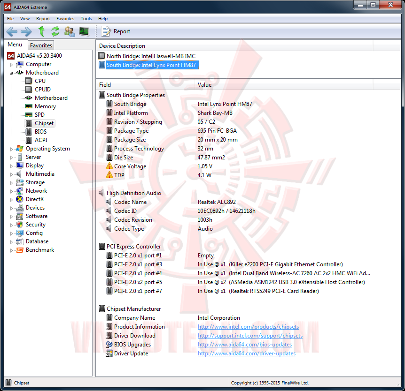This screenshot has height=391, width=405.
Task: Select CPU under Motherboard
Action: (x=40, y=81)
